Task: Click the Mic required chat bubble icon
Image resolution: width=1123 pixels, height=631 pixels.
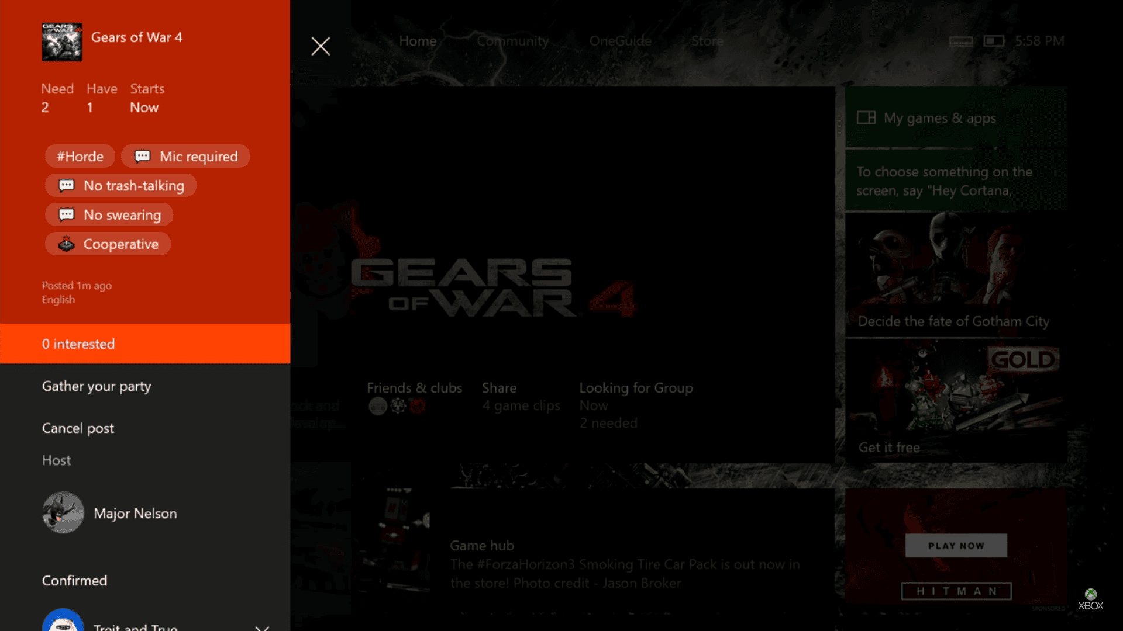Action: [142, 156]
